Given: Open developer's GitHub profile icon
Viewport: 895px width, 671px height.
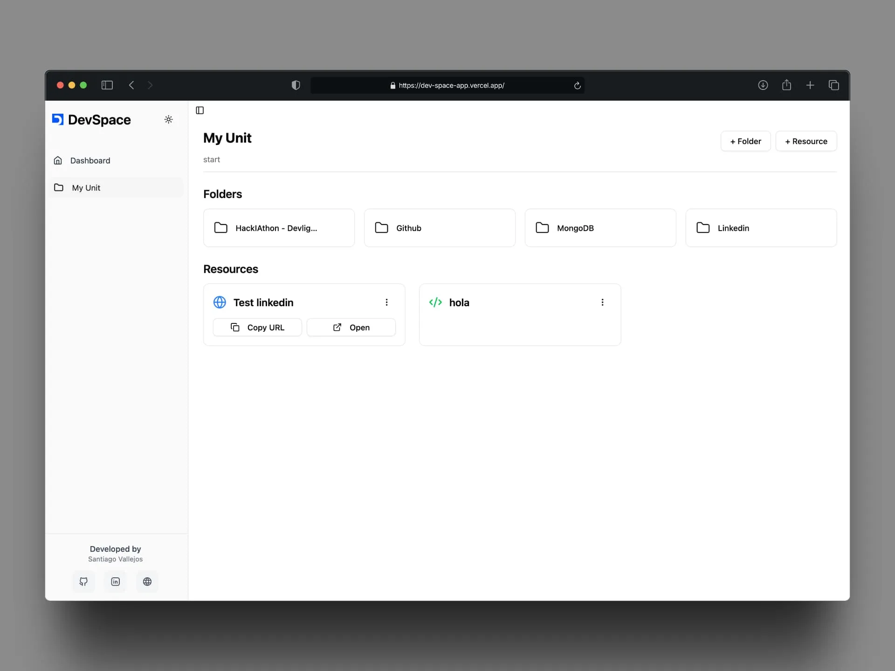Looking at the screenshot, I should [x=83, y=582].
